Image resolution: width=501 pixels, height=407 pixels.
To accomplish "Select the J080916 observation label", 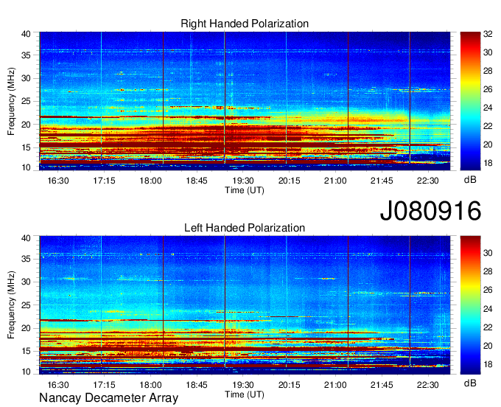I will point(430,211).
